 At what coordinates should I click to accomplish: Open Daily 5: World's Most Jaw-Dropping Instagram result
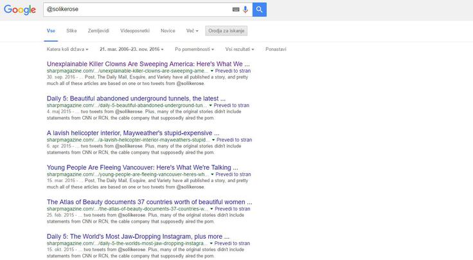pos(138,236)
